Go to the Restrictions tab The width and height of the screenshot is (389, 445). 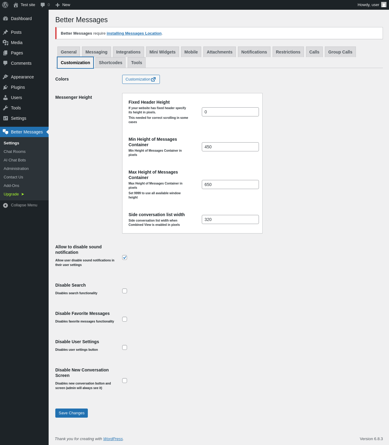[288, 52]
